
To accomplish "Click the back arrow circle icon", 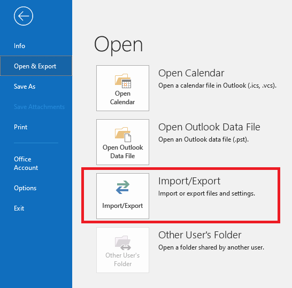I will (24, 16).
